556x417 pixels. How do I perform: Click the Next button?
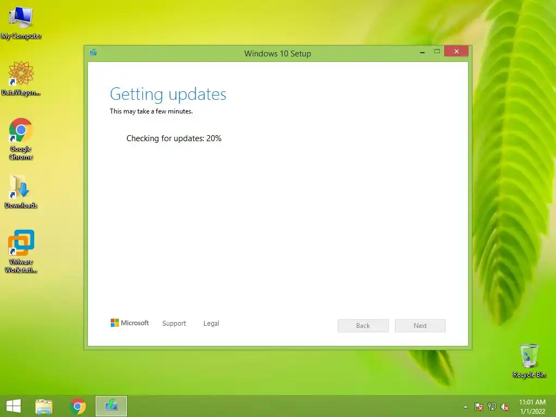pyautogui.click(x=420, y=326)
